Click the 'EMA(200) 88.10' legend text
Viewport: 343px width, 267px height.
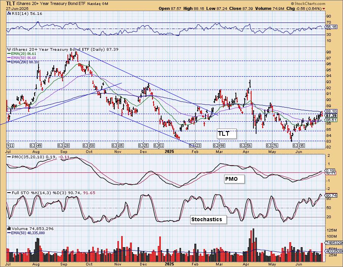[25, 62]
